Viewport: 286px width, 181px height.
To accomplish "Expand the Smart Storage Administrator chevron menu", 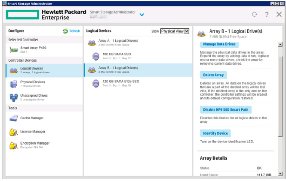I will point(142,15).
